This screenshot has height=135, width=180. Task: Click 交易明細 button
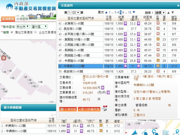(68, 109)
